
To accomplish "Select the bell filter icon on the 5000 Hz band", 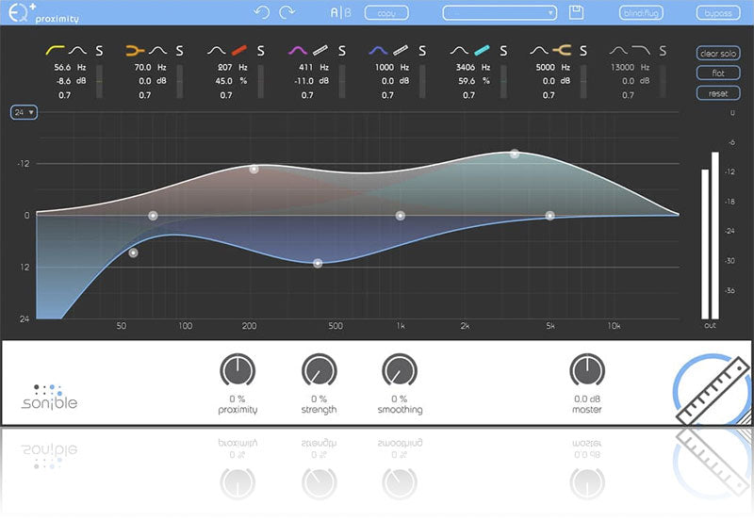I will [x=539, y=50].
